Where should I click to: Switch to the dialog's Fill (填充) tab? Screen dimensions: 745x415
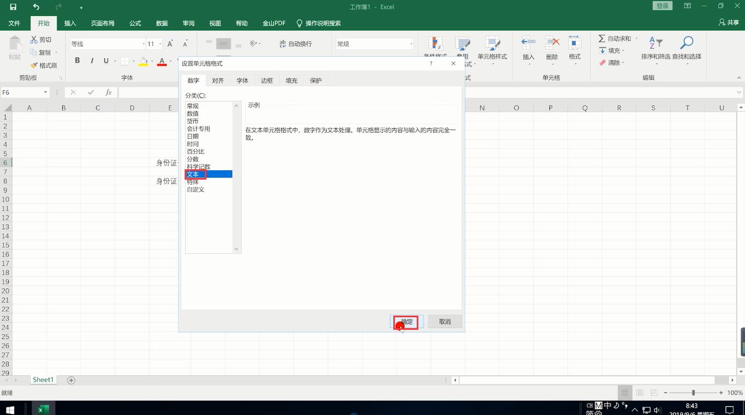[x=291, y=80]
